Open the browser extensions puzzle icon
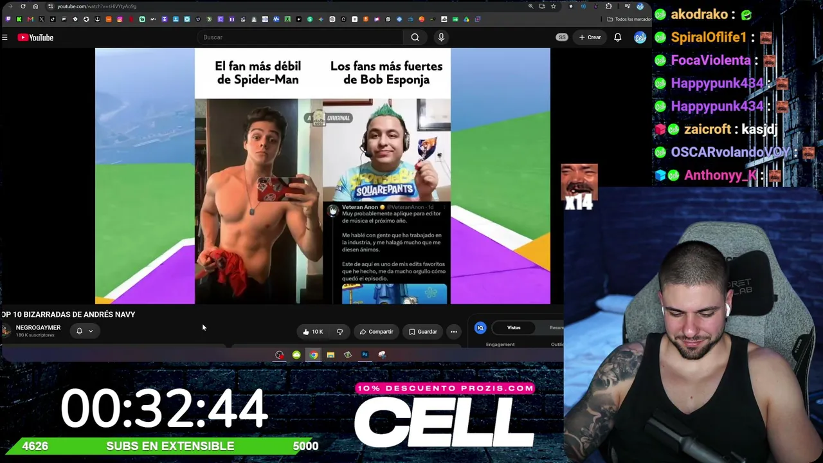823x463 pixels. click(609, 6)
